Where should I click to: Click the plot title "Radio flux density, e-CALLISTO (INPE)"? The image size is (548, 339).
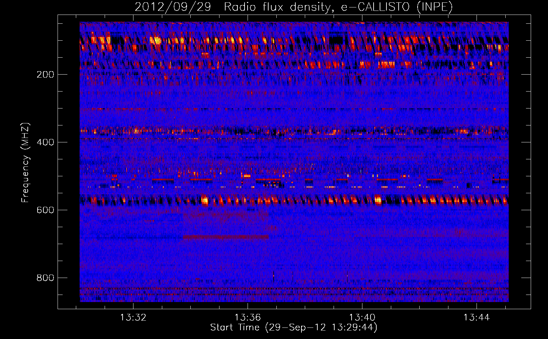[338, 7]
